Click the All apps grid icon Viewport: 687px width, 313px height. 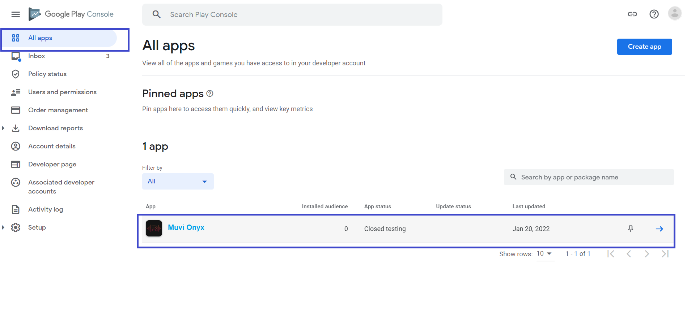point(16,38)
